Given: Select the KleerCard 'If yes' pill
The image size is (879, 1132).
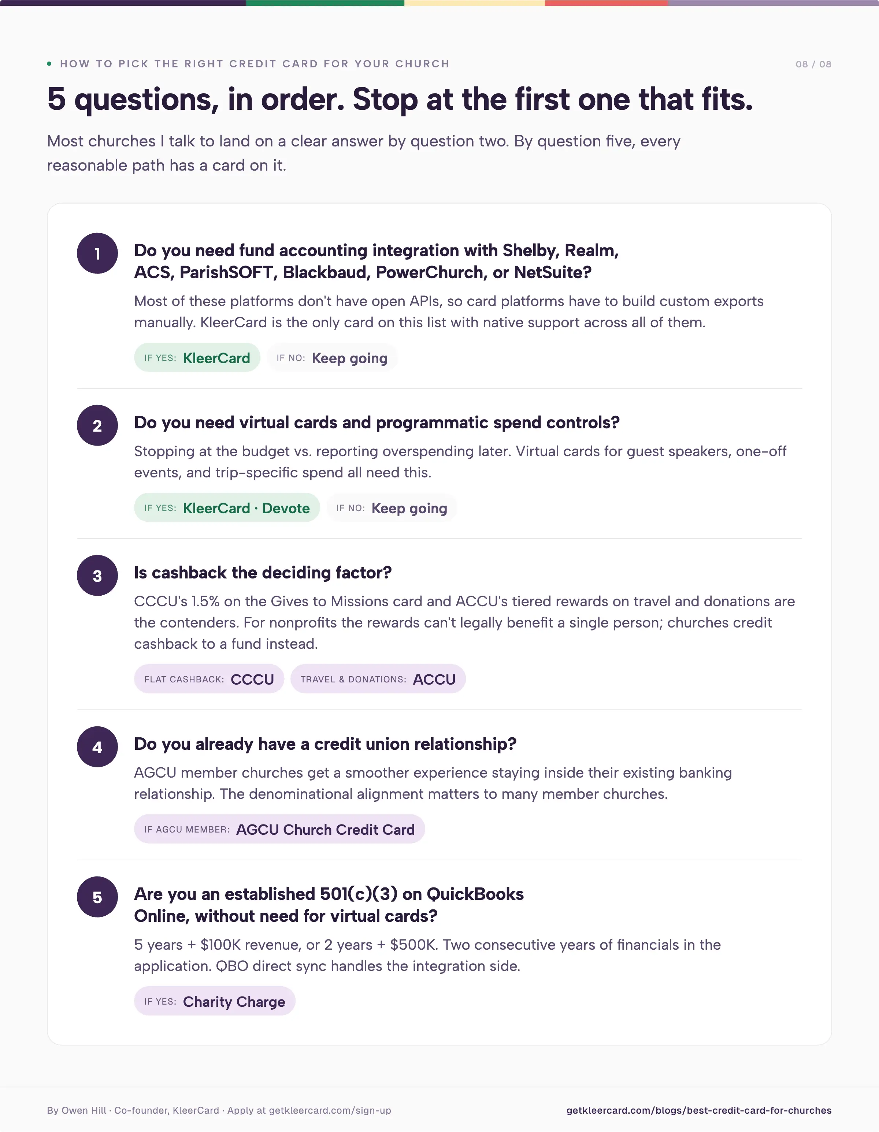Looking at the screenshot, I should coord(197,358).
